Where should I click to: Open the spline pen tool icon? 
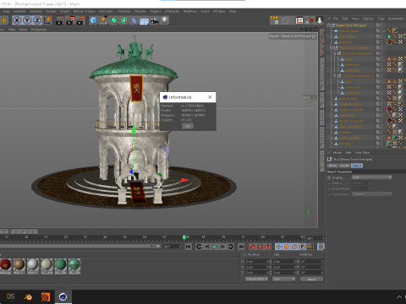(103, 20)
